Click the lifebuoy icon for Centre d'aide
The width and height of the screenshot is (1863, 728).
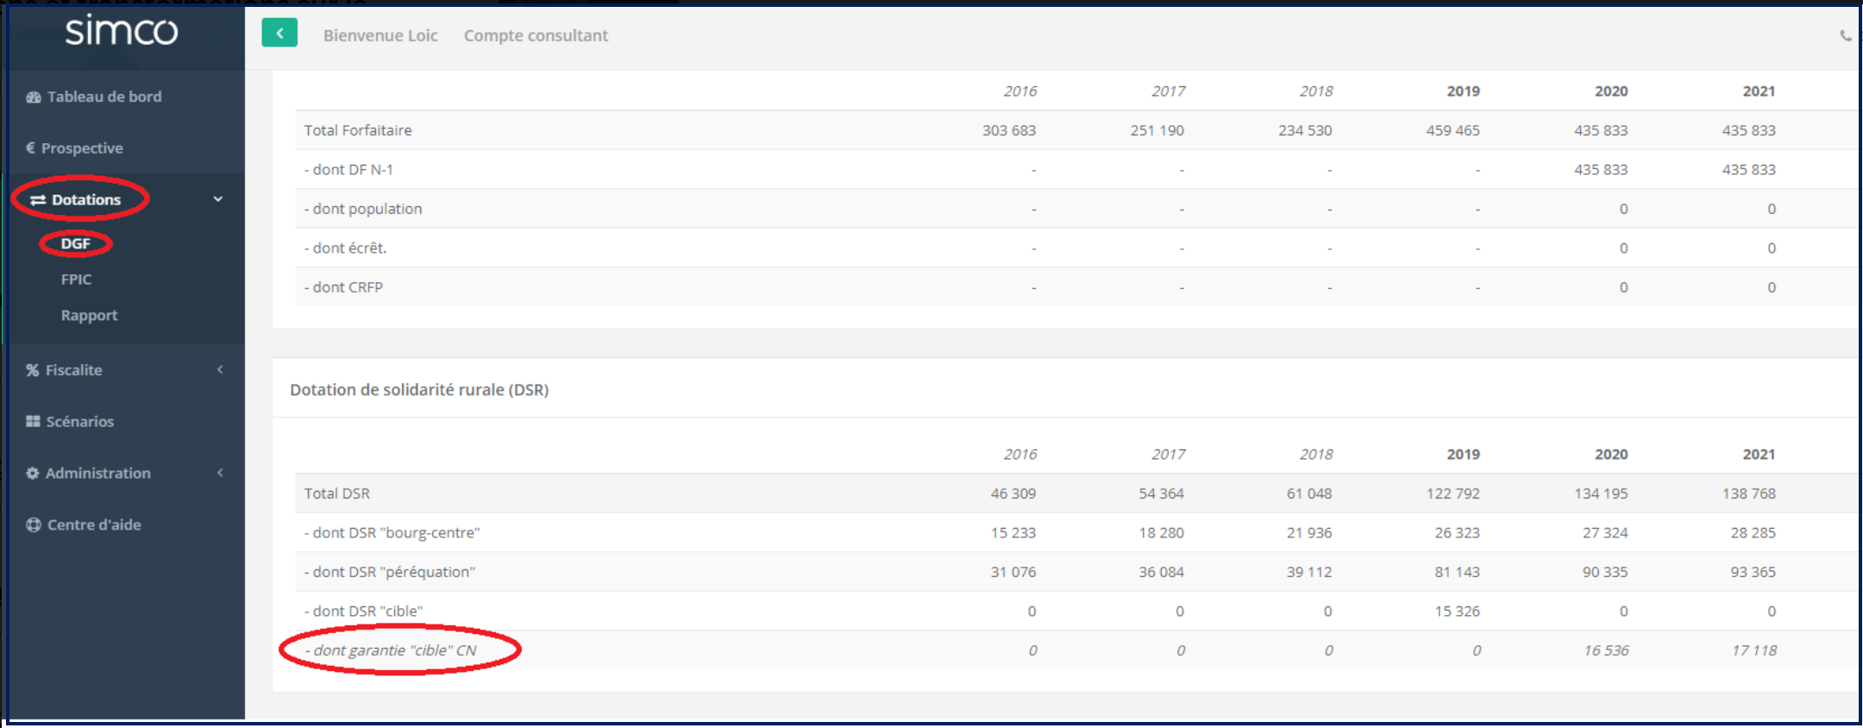click(34, 524)
